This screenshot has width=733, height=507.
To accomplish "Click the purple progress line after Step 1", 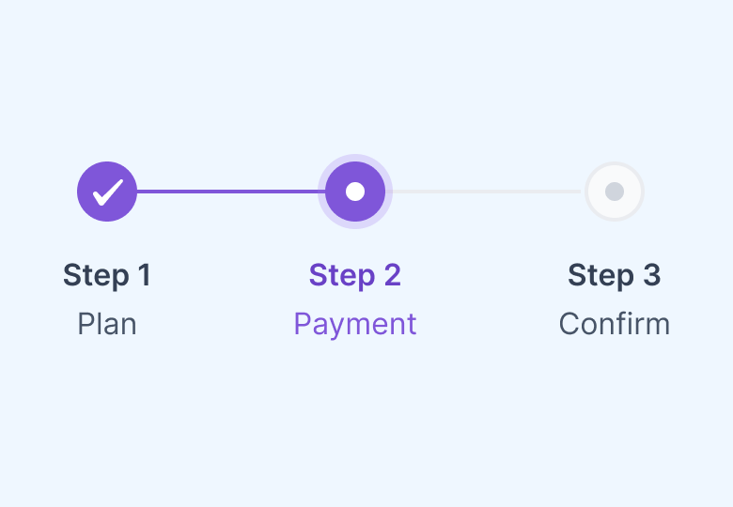I will point(230,192).
